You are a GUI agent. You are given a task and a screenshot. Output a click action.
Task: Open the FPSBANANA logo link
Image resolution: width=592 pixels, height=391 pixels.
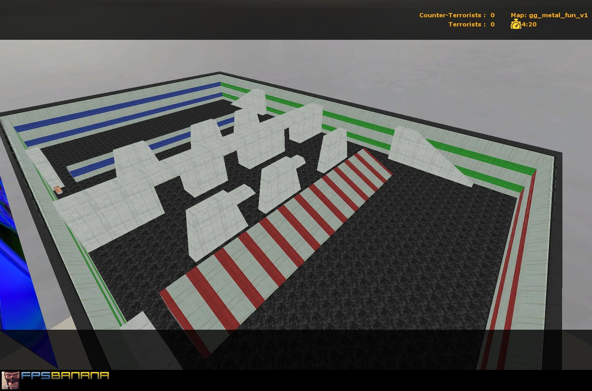click(x=65, y=376)
